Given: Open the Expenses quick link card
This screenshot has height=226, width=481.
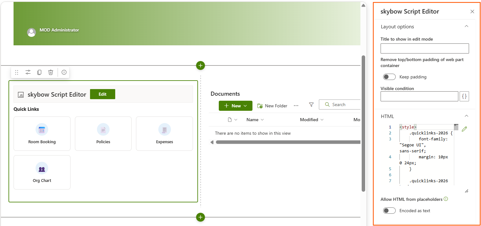Looking at the screenshot, I should (x=164, y=133).
